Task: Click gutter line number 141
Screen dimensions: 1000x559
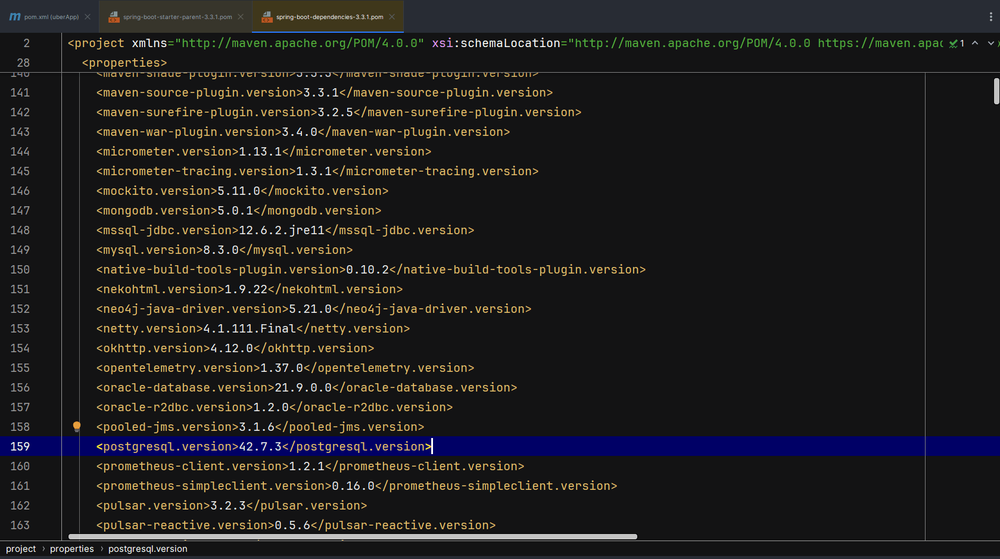Action: pos(20,92)
